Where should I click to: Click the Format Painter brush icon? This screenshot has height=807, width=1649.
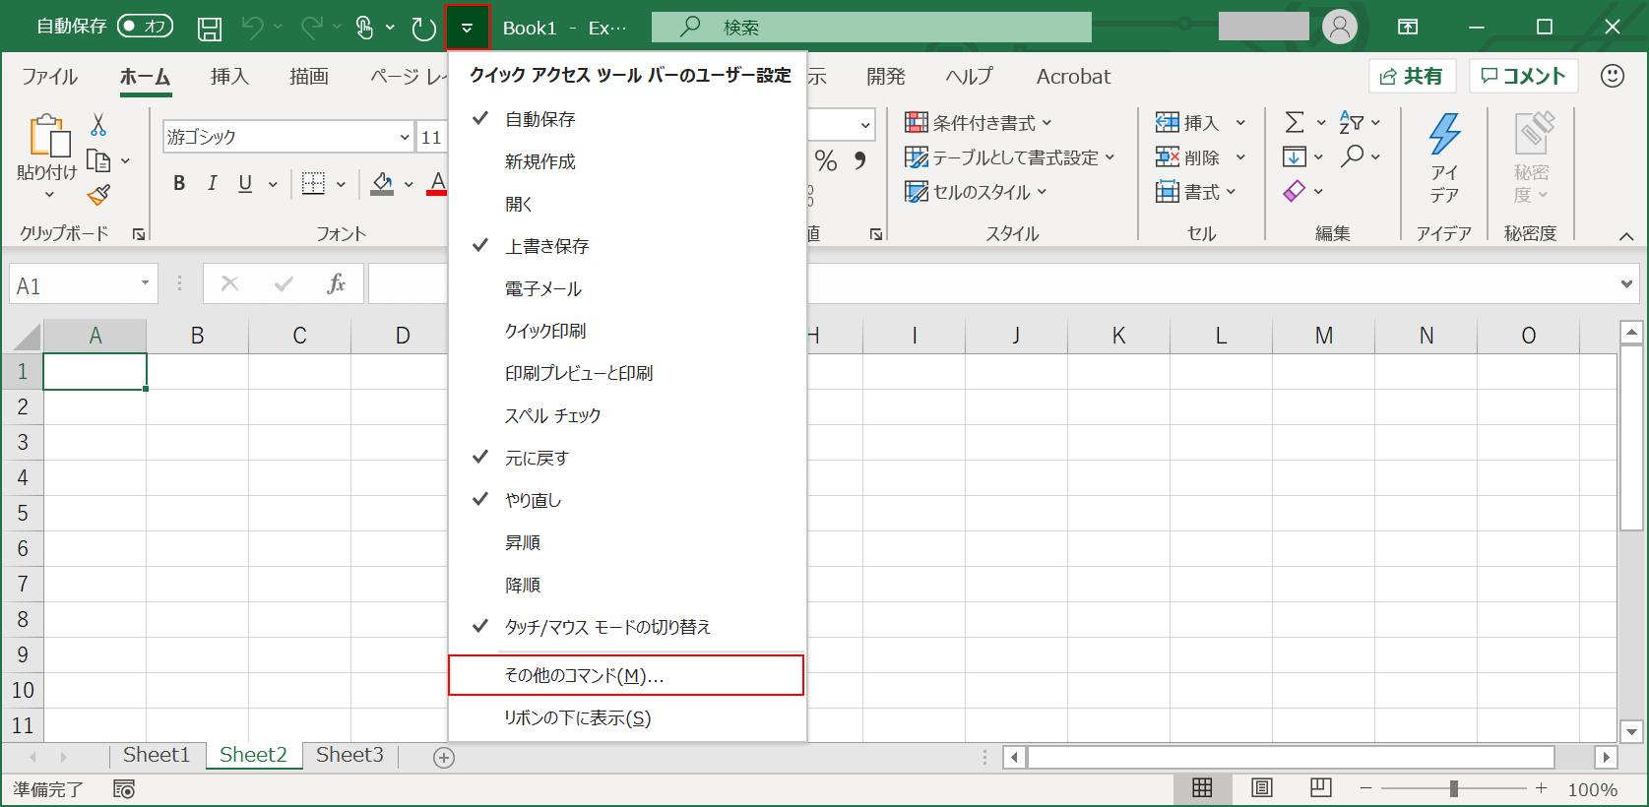tap(98, 195)
